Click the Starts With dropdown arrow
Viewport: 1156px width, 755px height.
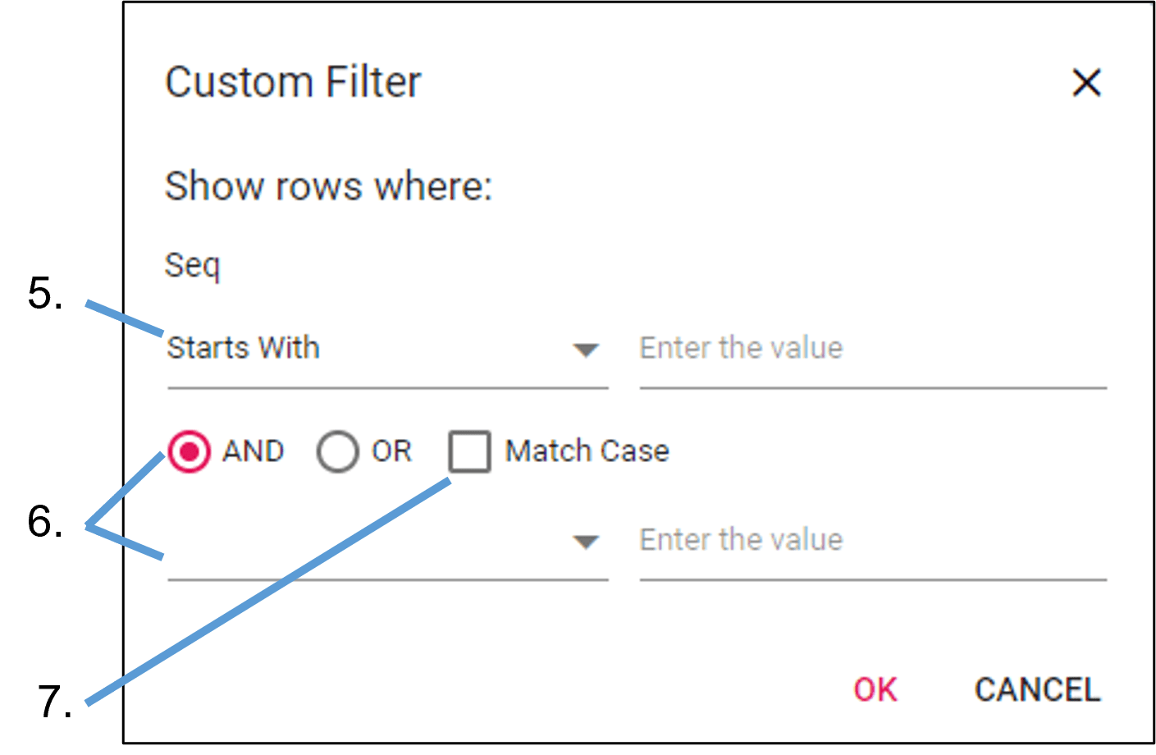pyautogui.click(x=585, y=350)
